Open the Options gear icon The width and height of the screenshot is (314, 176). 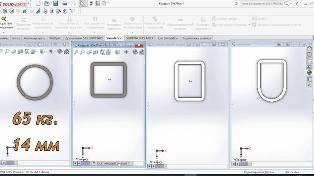tap(104, 3)
